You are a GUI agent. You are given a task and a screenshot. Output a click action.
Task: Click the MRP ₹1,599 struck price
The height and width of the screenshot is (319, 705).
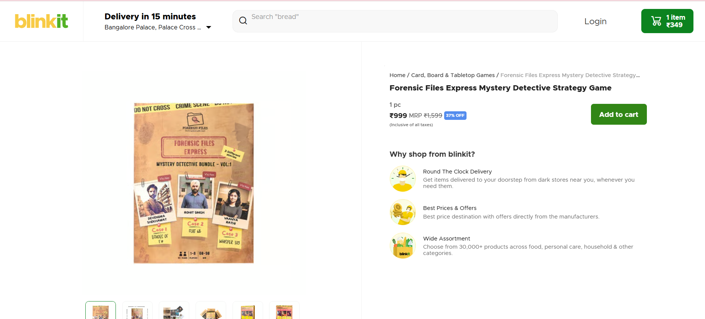pyautogui.click(x=426, y=116)
